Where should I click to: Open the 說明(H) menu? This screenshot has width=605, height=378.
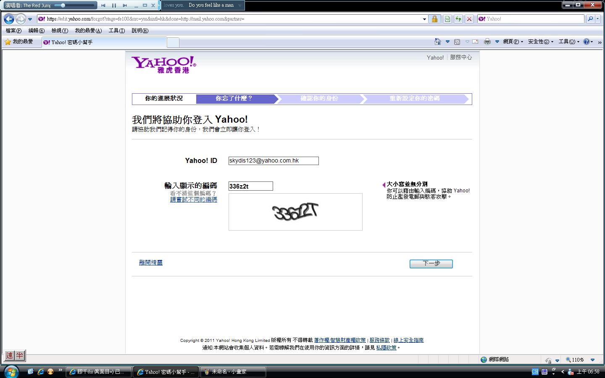(x=140, y=31)
